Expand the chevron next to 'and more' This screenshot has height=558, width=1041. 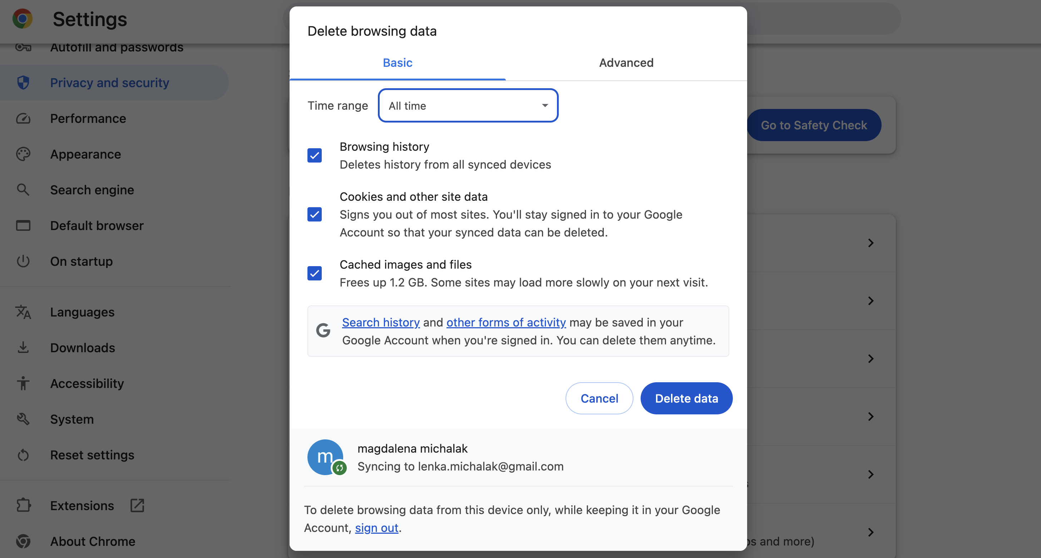pyautogui.click(x=871, y=532)
